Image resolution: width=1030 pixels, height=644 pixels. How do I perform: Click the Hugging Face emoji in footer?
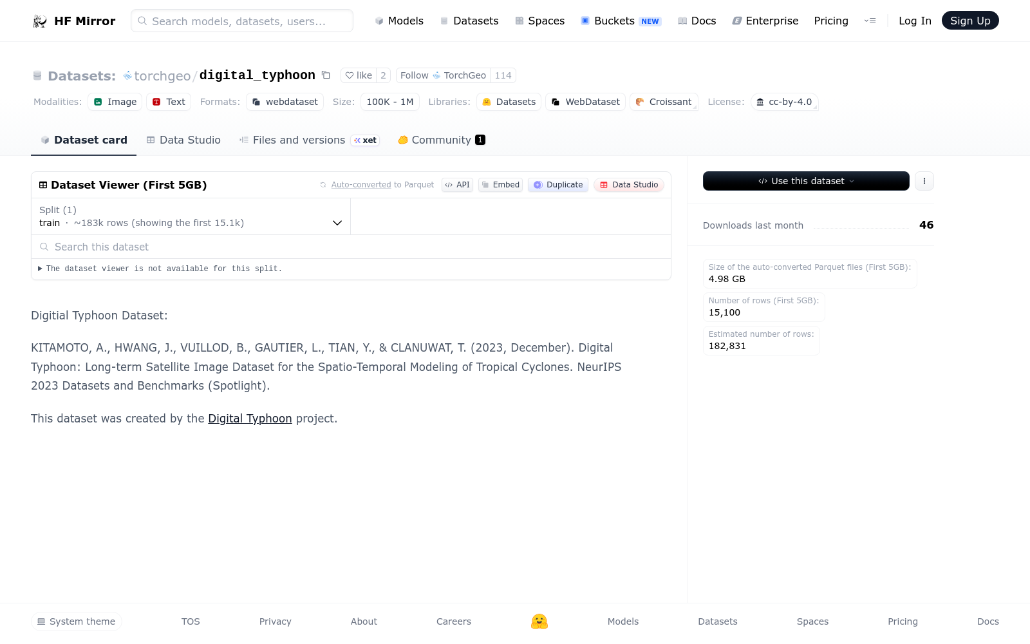539,621
